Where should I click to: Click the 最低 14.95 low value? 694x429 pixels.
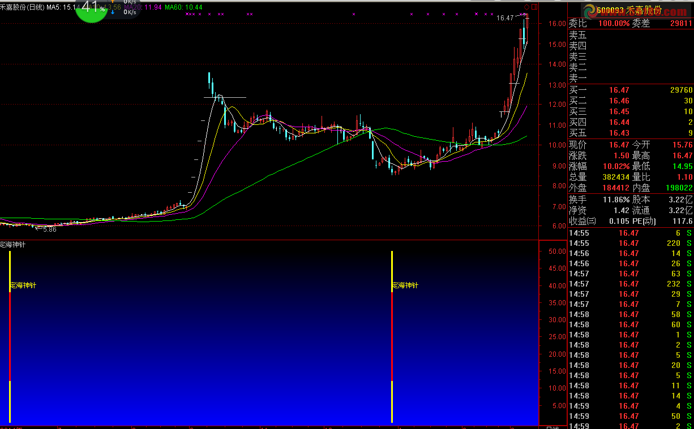(x=682, y=166)
